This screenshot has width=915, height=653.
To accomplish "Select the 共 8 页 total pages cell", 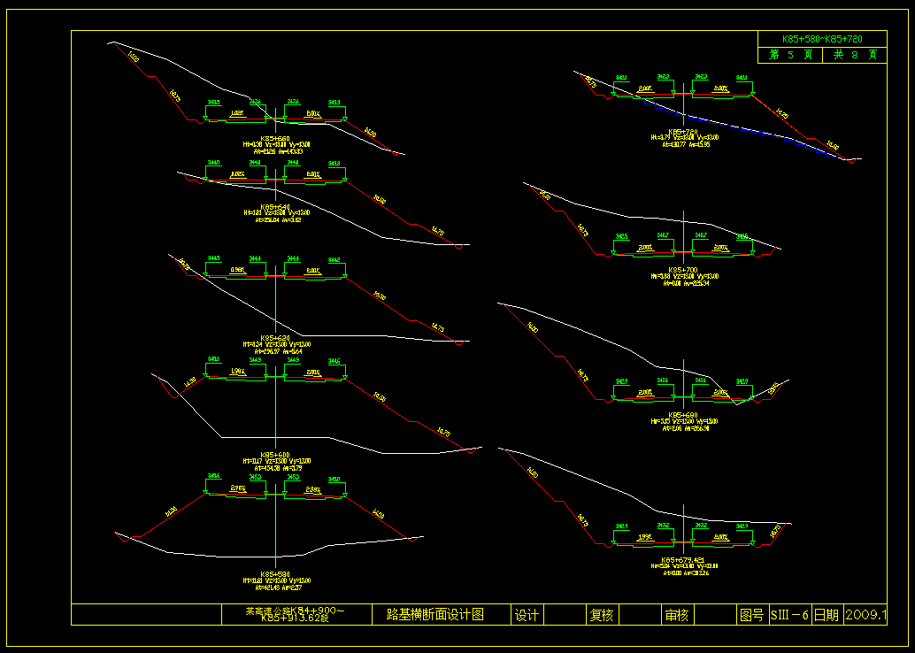I will 854,55.
